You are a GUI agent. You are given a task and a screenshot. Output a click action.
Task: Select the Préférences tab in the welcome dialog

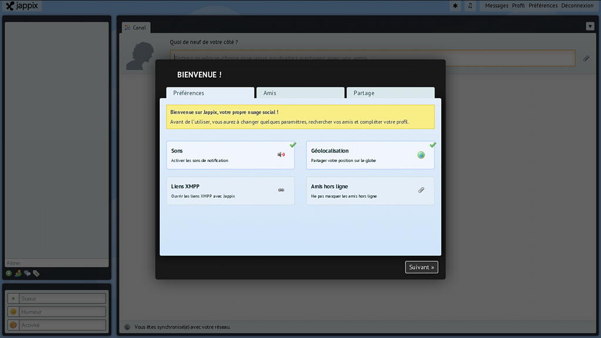[x=210, y=93]
